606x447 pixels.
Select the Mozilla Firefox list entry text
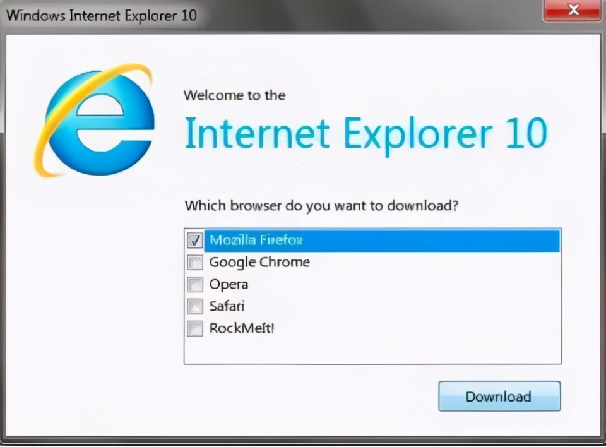(x=256, y=240)
